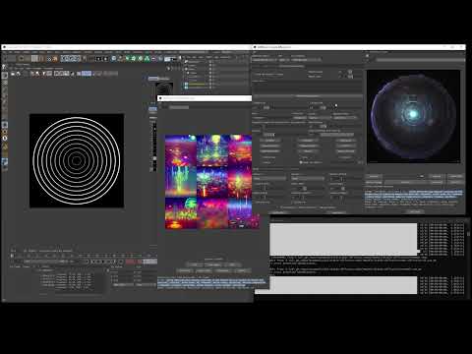The width and height of the screenshot is (472, 354).
Task: Click the Render View clapperboard icon
Action: [90, 59]
